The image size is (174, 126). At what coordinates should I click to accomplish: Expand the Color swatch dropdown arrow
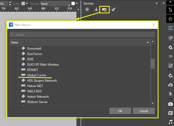(x=27, y=4)
